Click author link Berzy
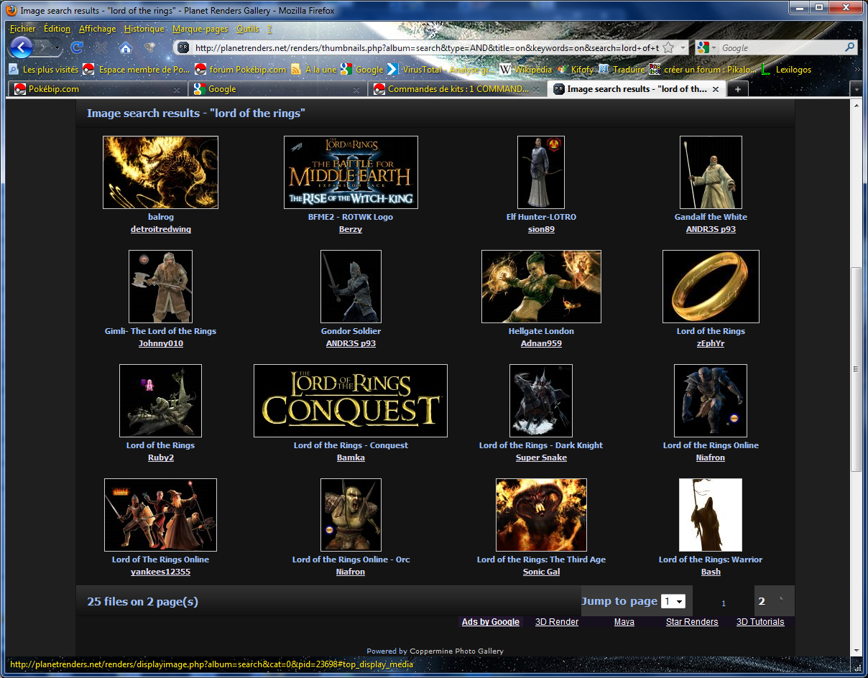Screen dimensions: 868x678 pyautogui.click(x=351, y=229)
